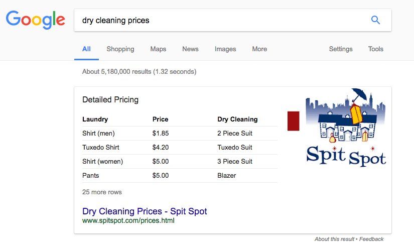The width and height of the screenshot is (414, 245).
Task: Click the dark red rectangle swatch
Action: pos(293,121)
